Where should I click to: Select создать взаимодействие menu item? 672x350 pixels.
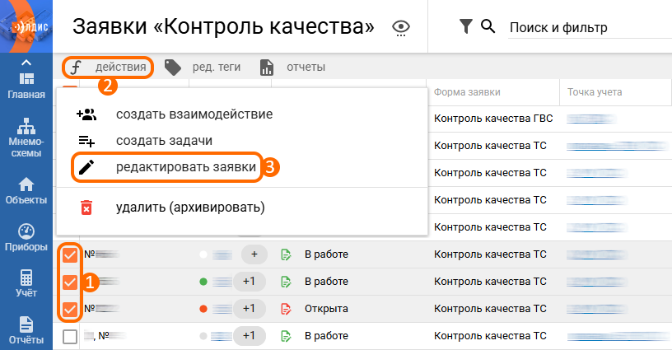tap(194, 114)
